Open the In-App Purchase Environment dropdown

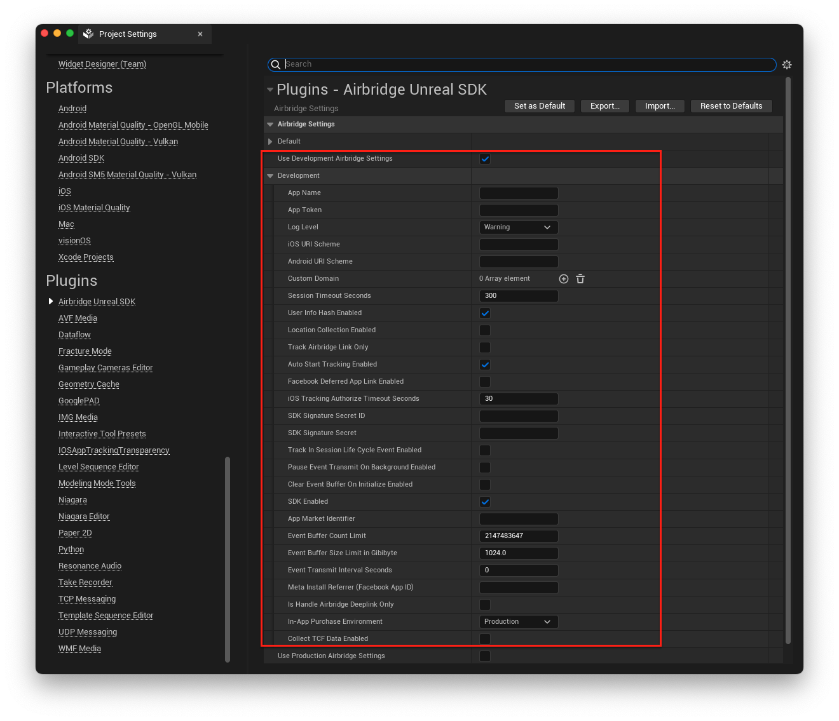pyautogui.click(x=518, y=621)
